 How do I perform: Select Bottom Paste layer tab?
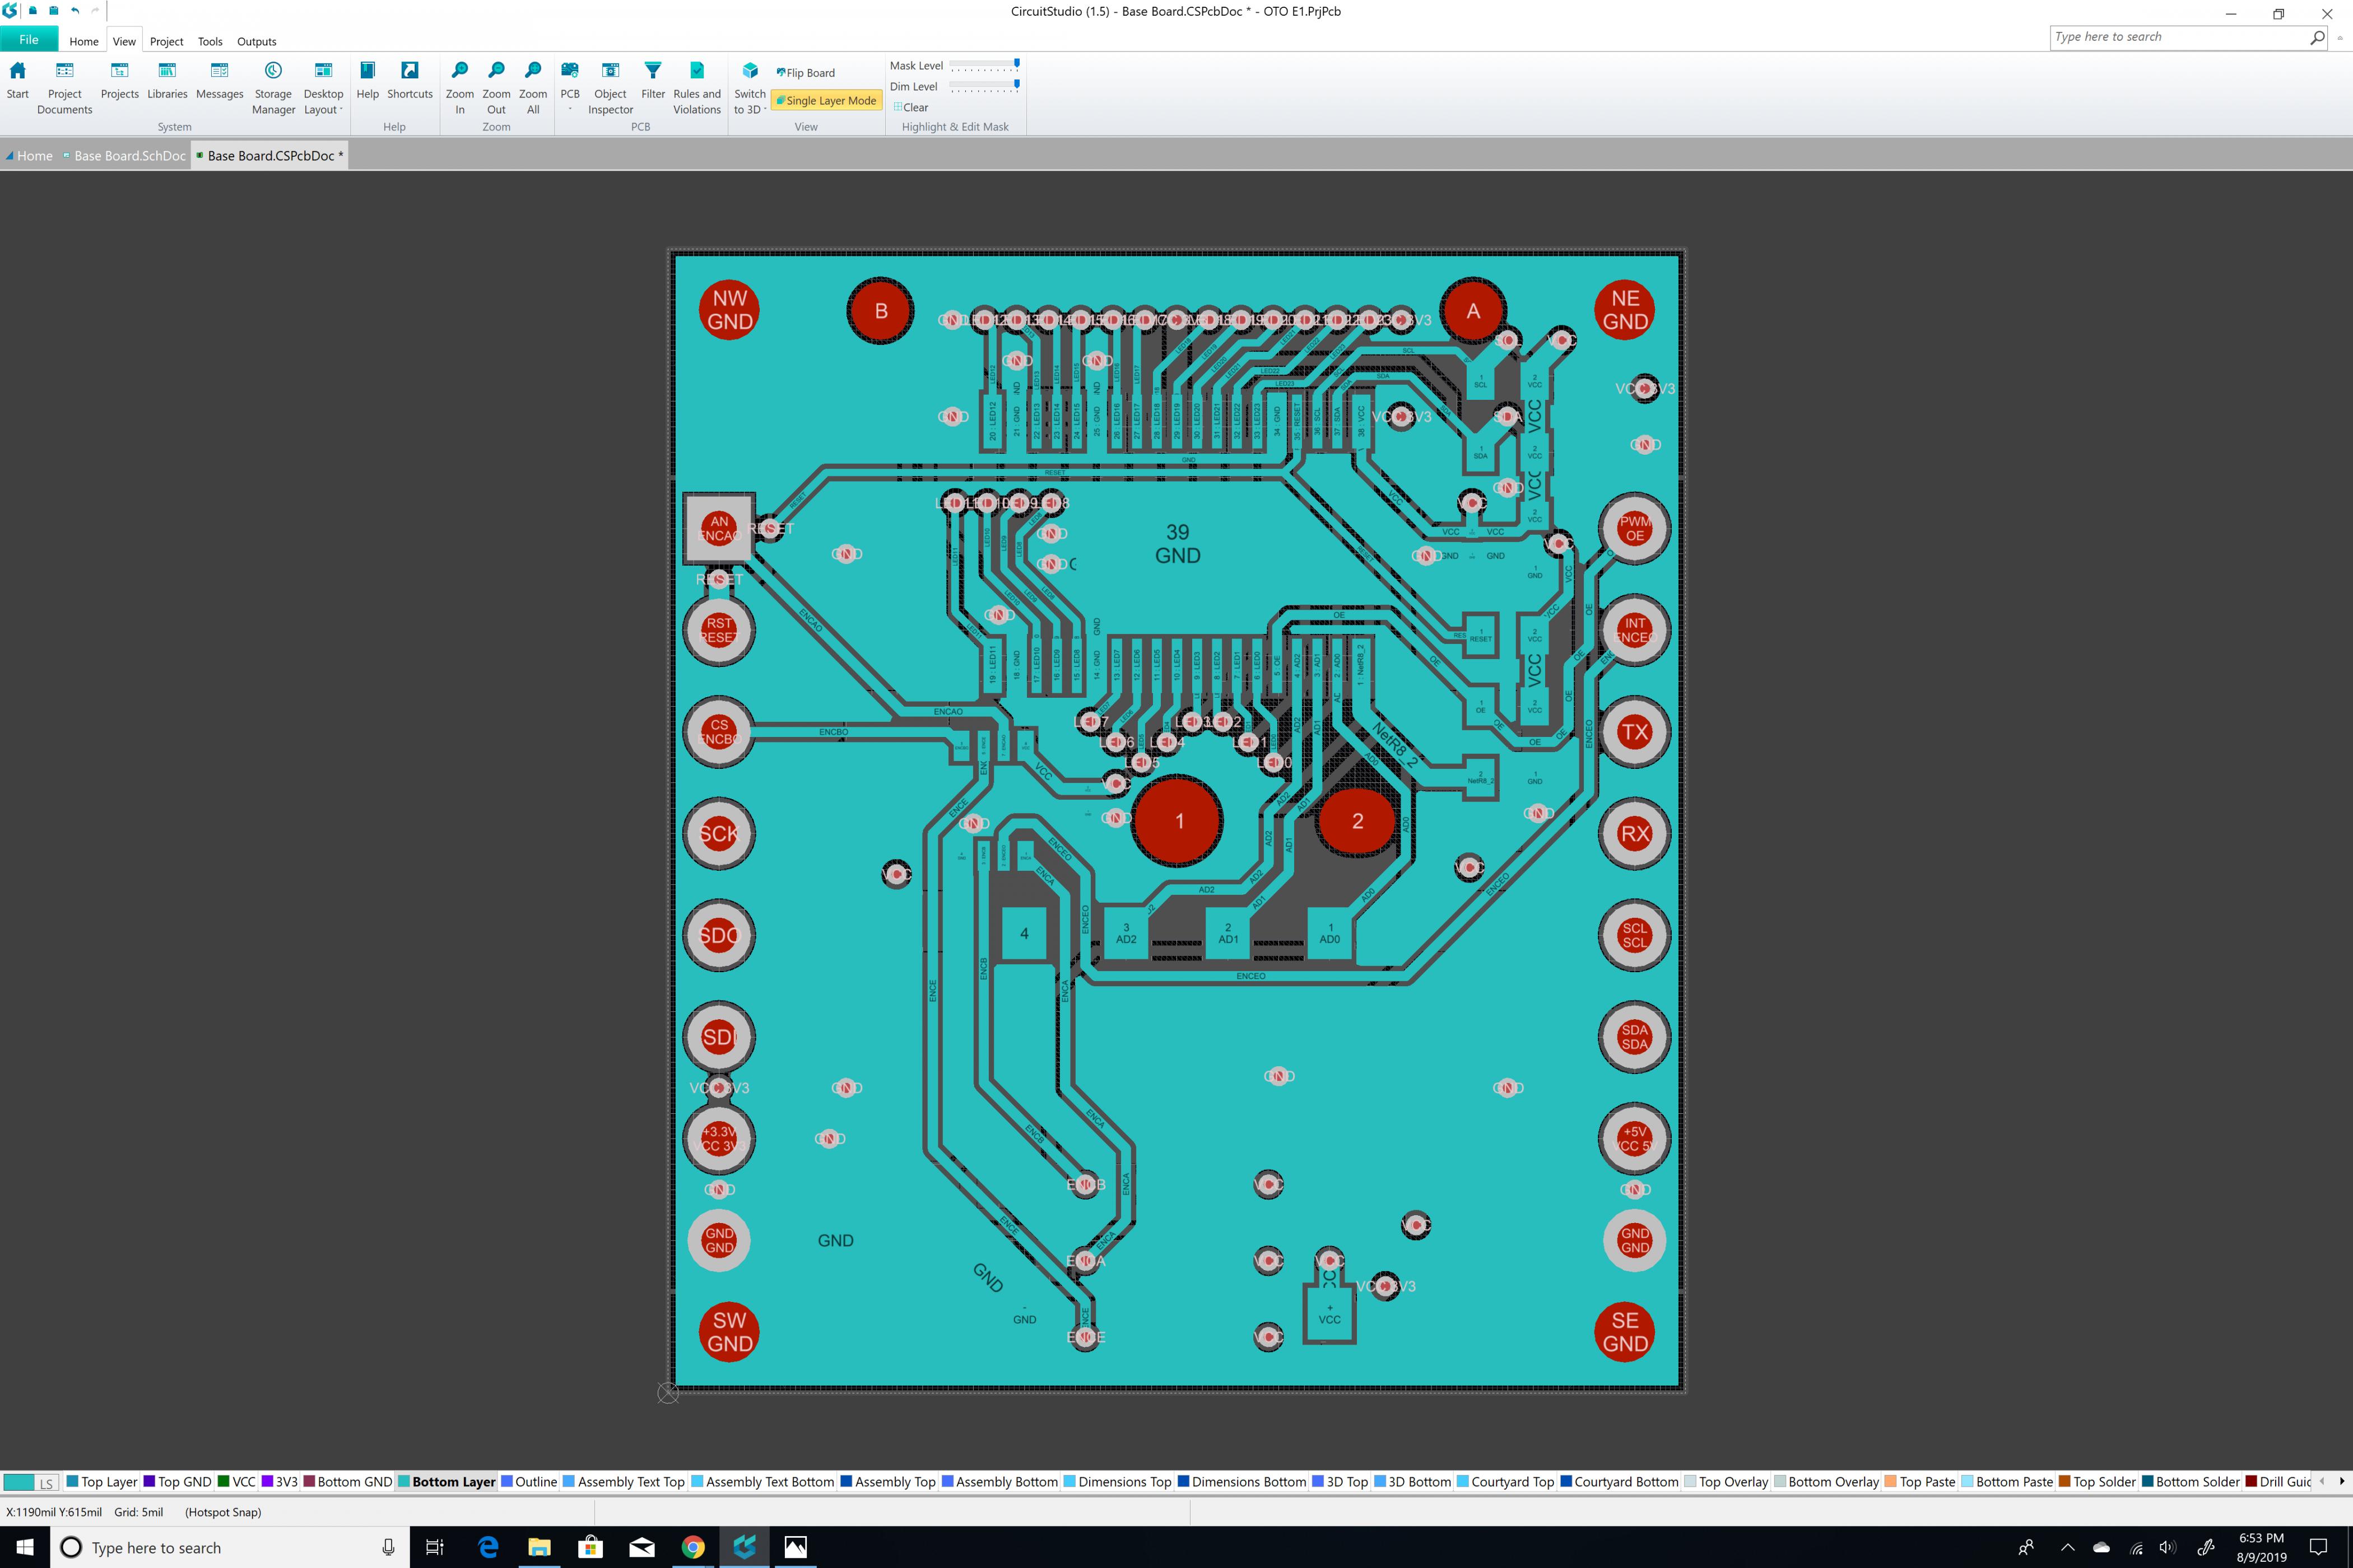pyautogui.click(x=2007, y=1482)
